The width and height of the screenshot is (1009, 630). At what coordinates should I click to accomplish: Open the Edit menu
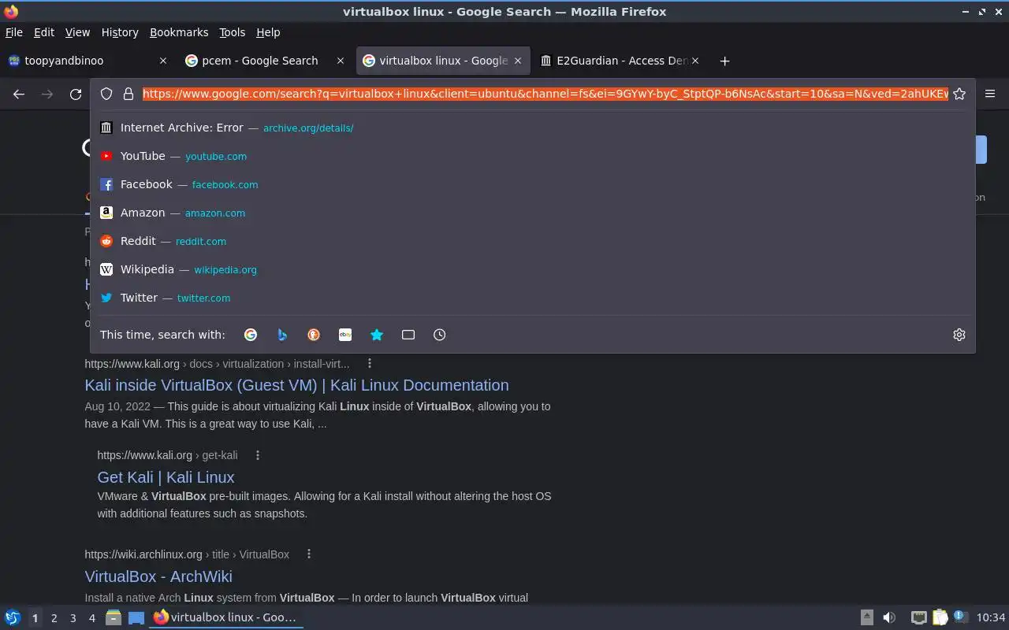[x=44, y=32]
